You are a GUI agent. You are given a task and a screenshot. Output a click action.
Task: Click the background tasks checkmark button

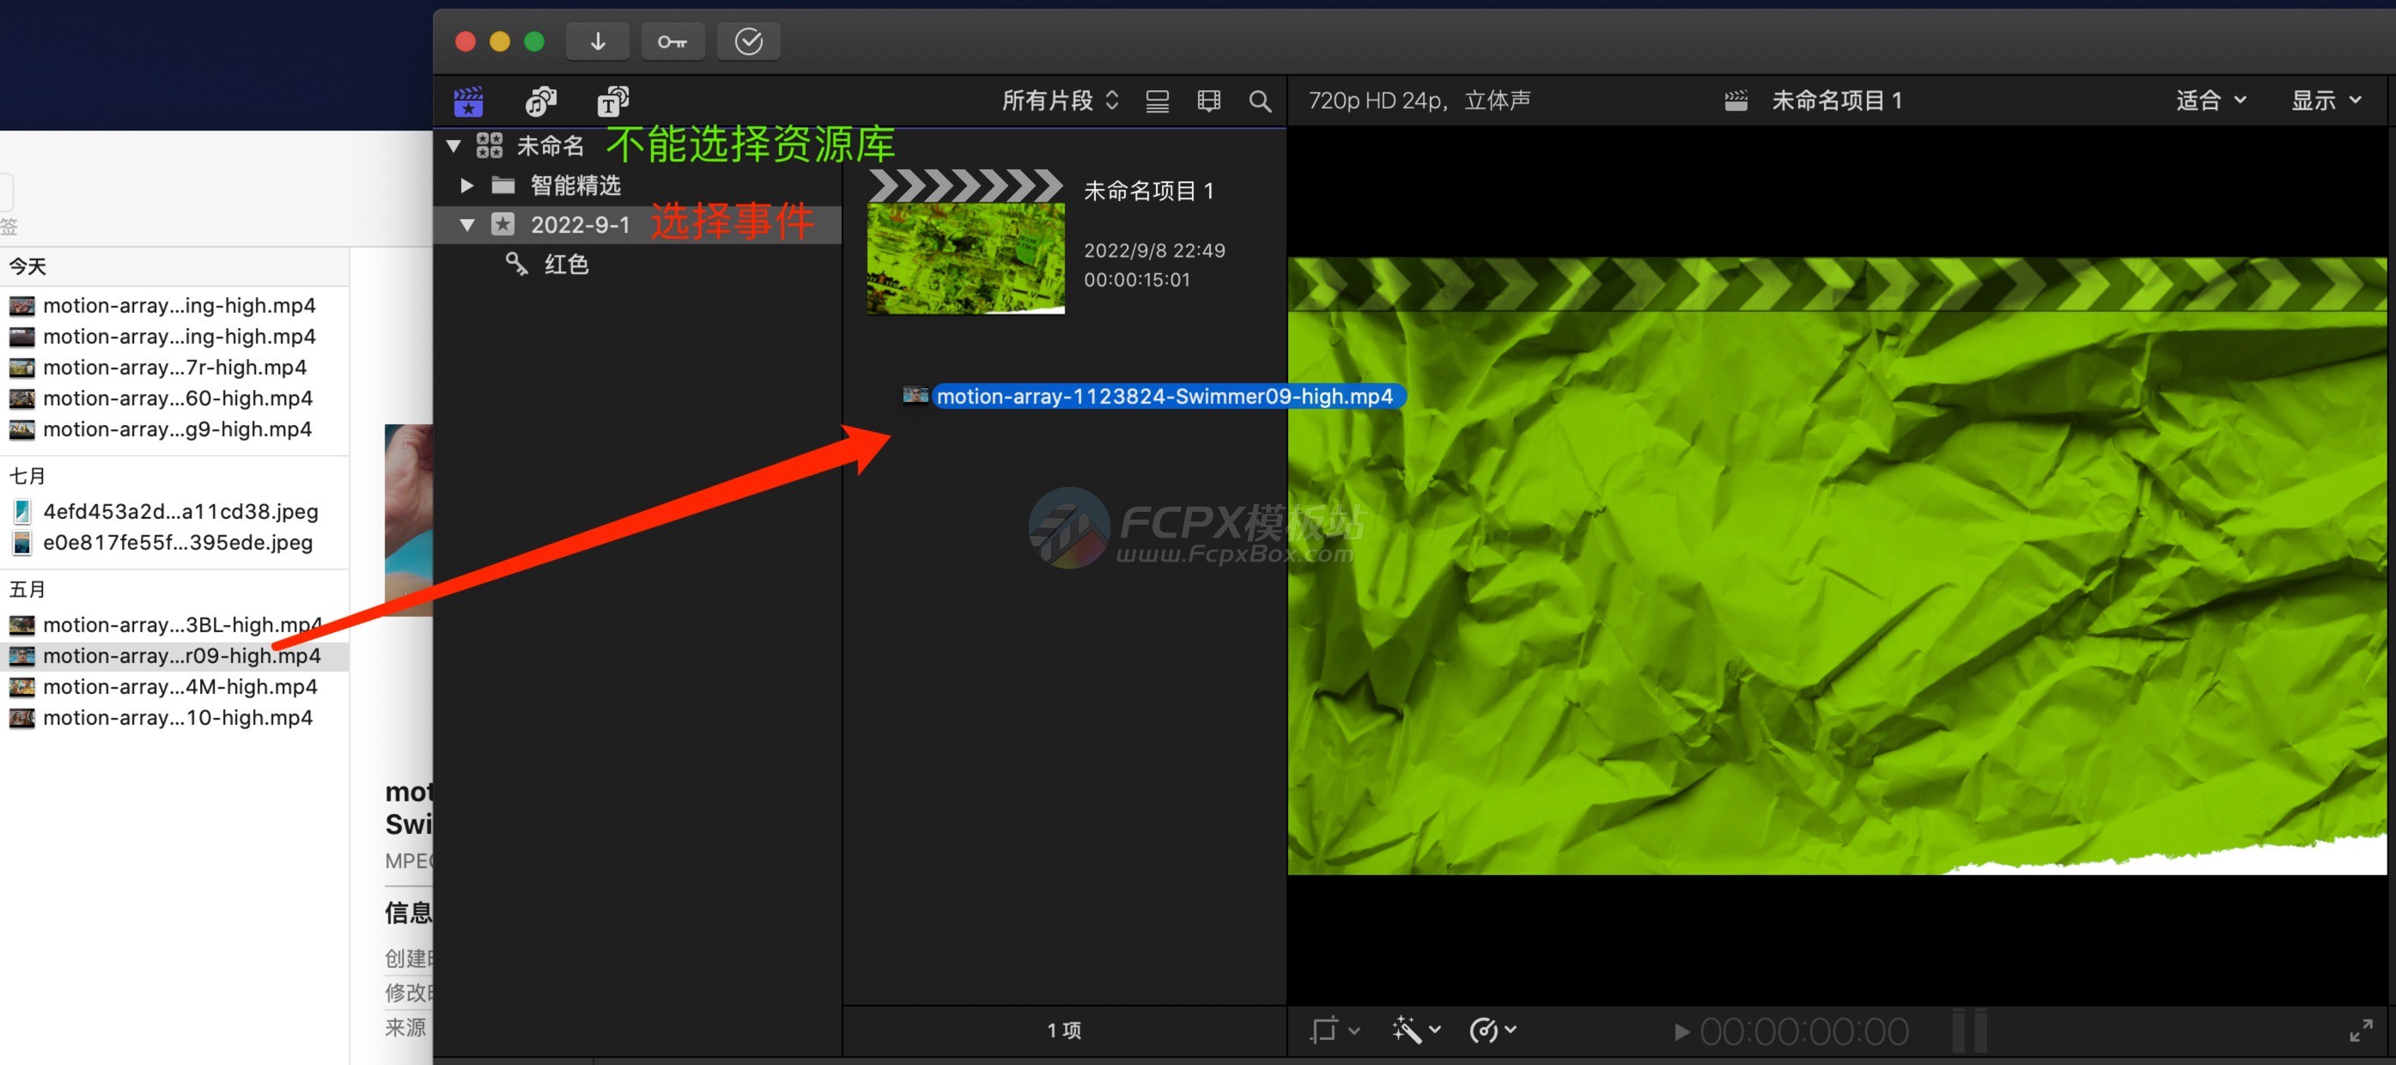748,41
